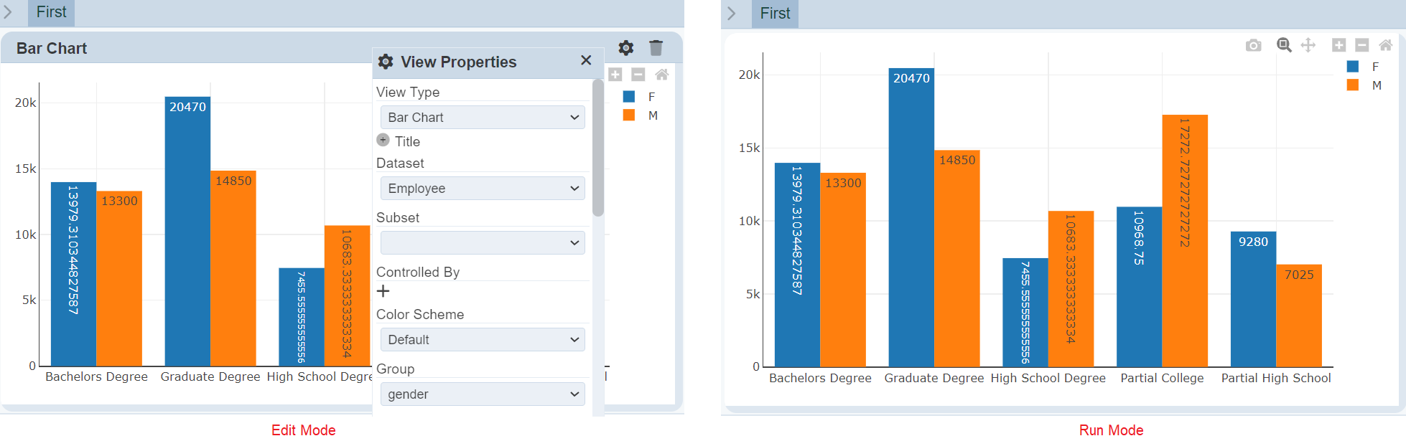This screenshot has width=1406, height=441.
Task: Toggle the F series in Run Mode legend
Action: (x=1375, y=67)
